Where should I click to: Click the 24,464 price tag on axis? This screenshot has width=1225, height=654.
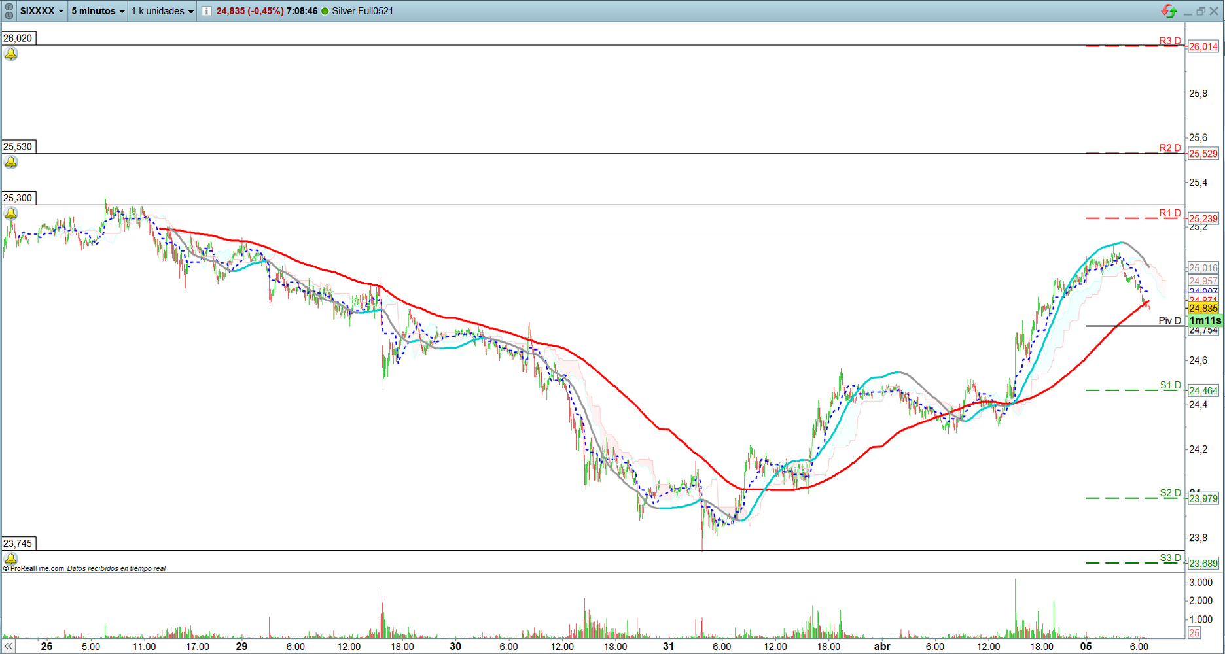coord(1203,391)
